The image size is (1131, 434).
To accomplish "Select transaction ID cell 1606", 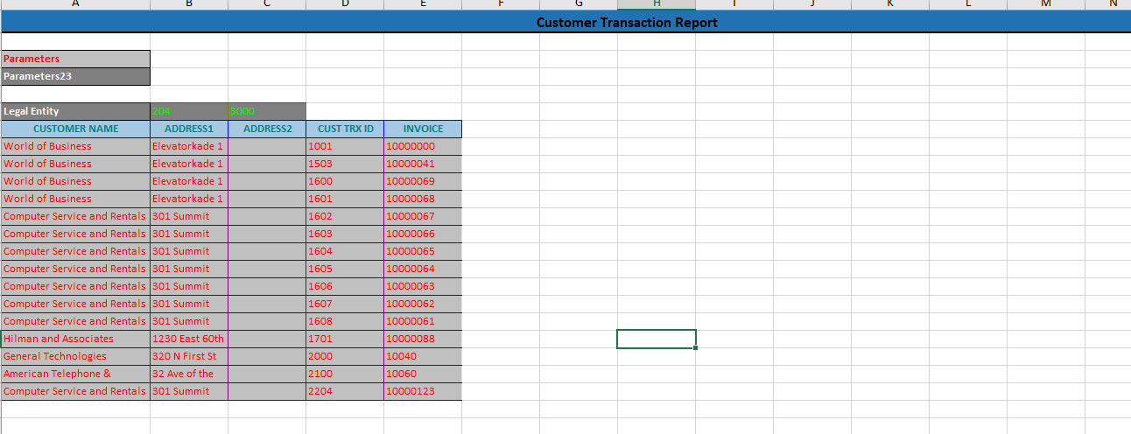I will coord(345,286).
